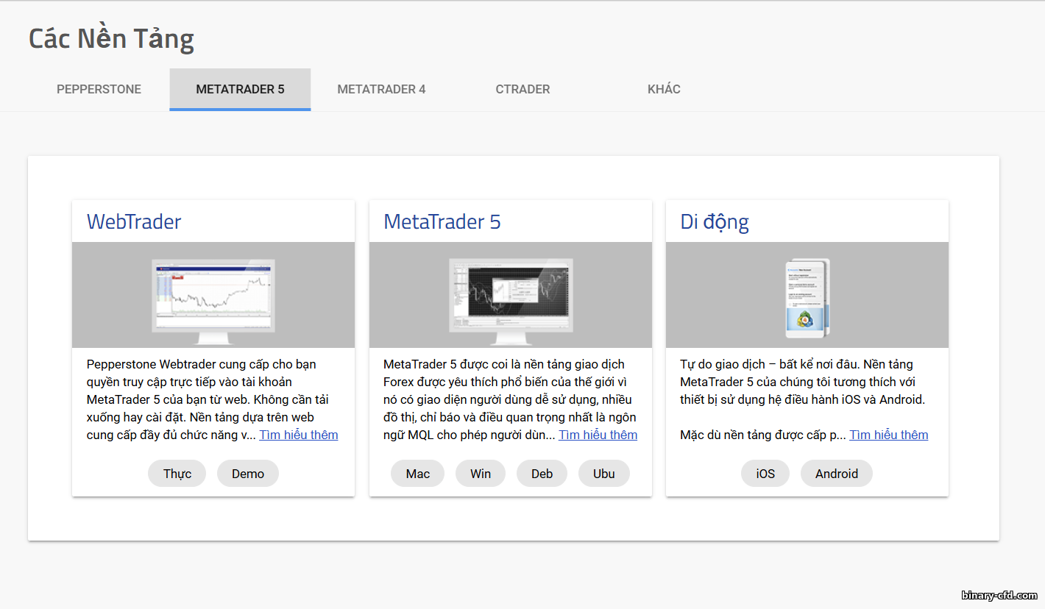
Task: Open 'Tìm hiểu thêm' link in Di động card
Action: (x=888, y=435)
